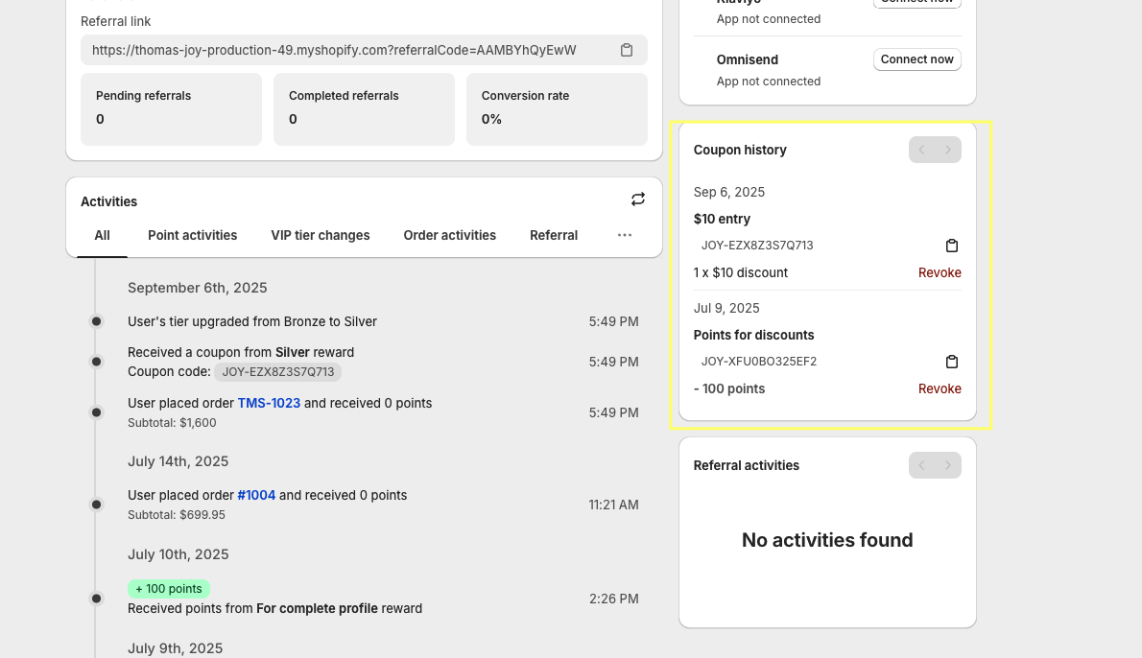
Task: Select the All activities tab
Action: (102, 235)
